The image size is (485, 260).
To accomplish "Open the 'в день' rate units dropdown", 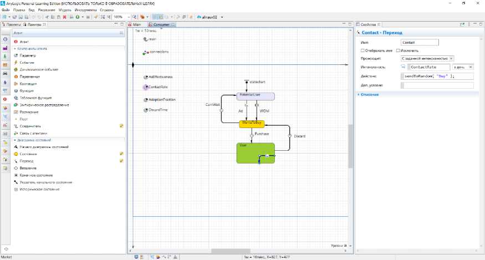I will click(x=463, y=67).
